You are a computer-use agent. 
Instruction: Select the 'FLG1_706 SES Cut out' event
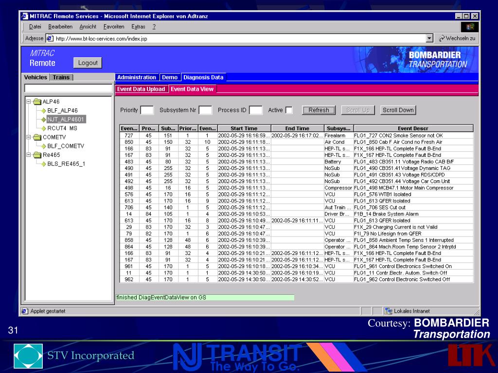point(296,207)
